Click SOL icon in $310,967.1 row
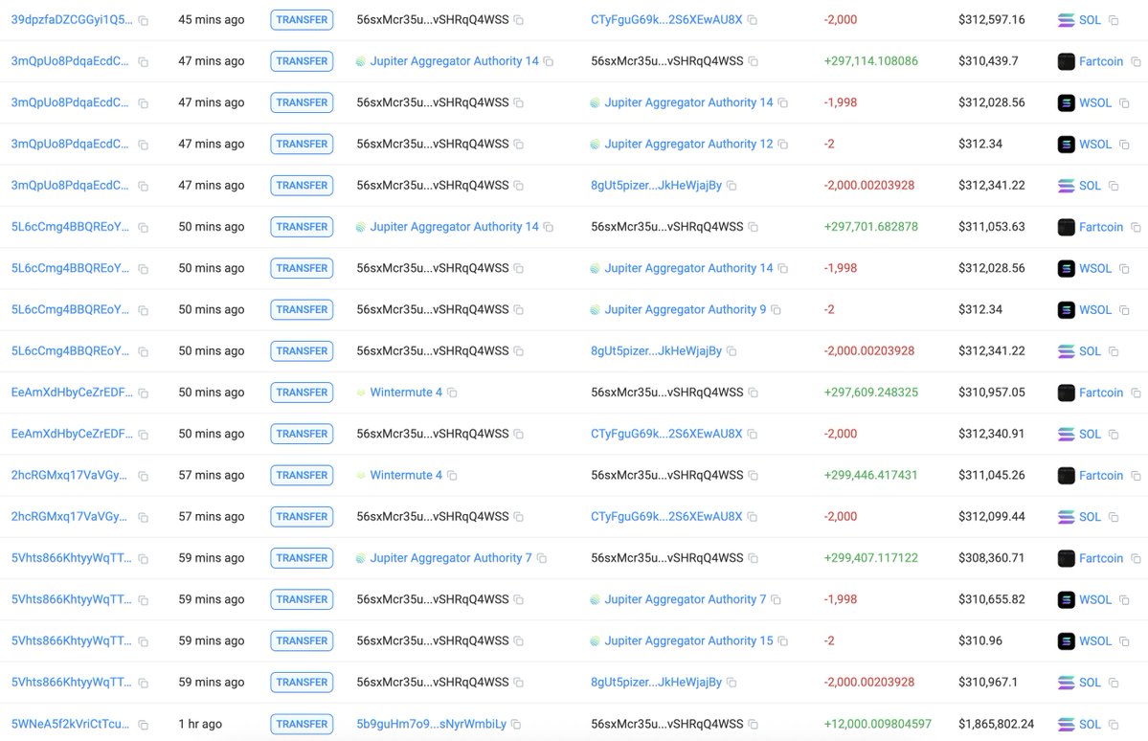Image resolution: width=1148 pixels, height=741 pixels. (x=1066, y=683)
